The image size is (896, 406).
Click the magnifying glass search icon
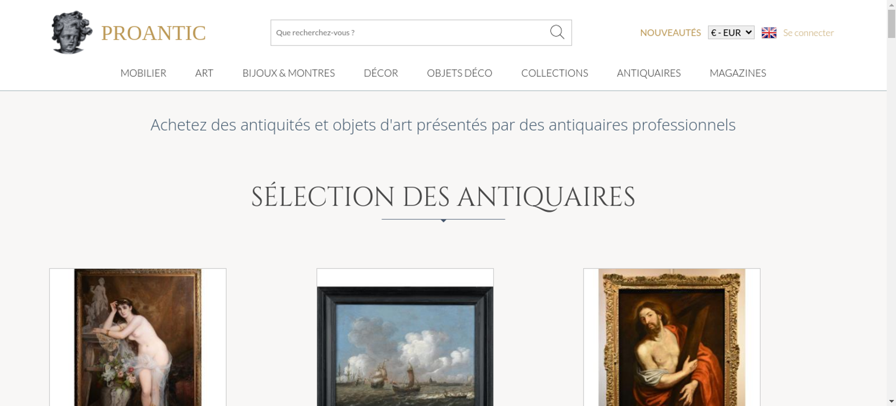click(557, 32)
